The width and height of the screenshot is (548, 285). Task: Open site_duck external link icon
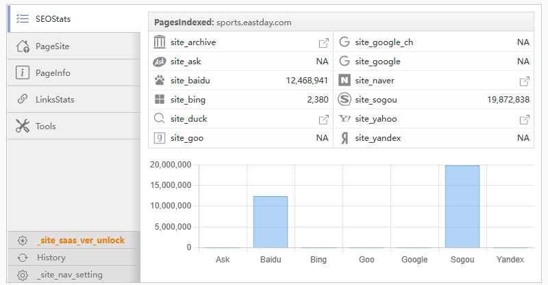tap(323, 120)
